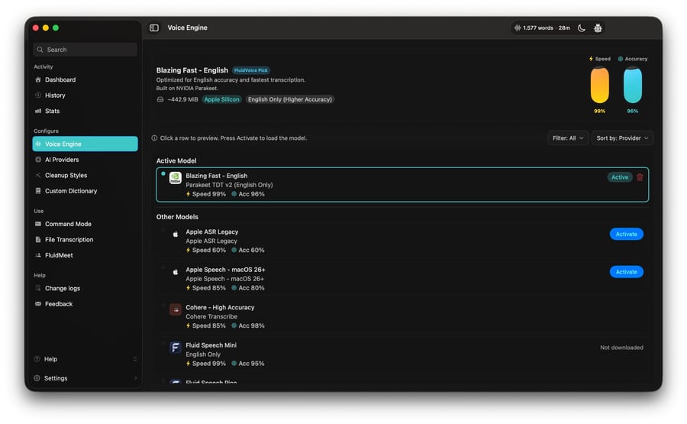Click the Command Mode icon
The image size is (687, 424).
coord(38,224)
